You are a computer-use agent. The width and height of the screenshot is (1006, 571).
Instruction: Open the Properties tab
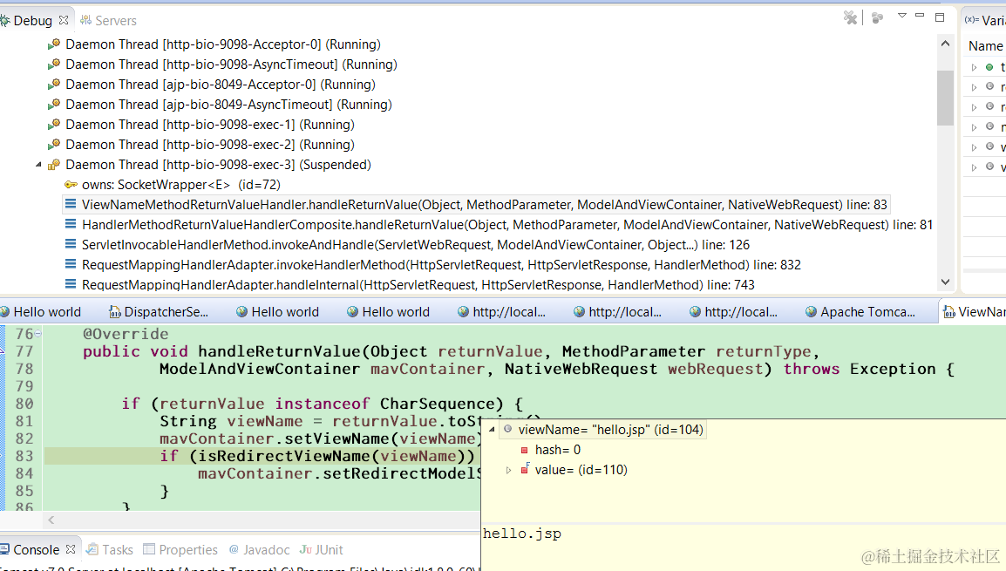180,550
